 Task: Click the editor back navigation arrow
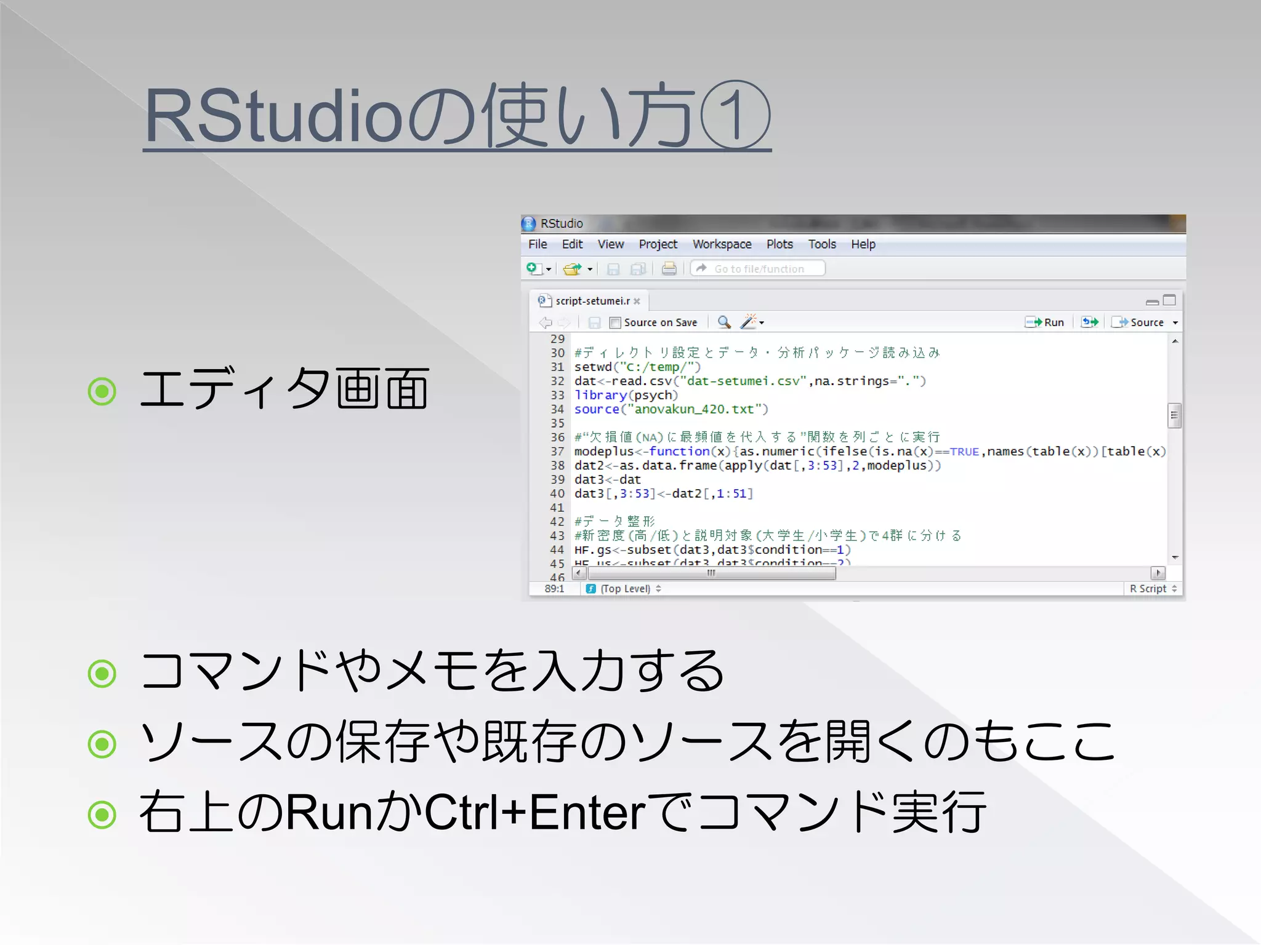545,322
